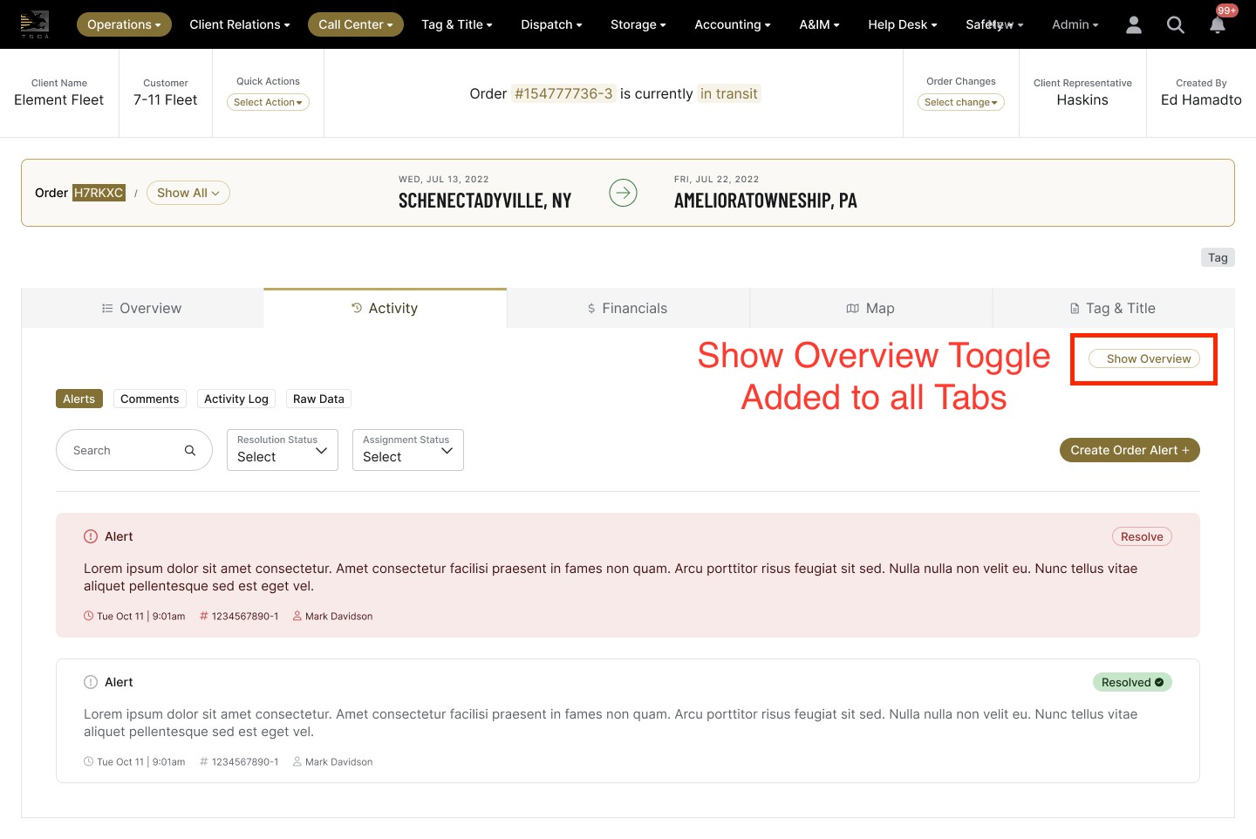
Task: Open the notifications bell icon
Action: pos(1218,25)
